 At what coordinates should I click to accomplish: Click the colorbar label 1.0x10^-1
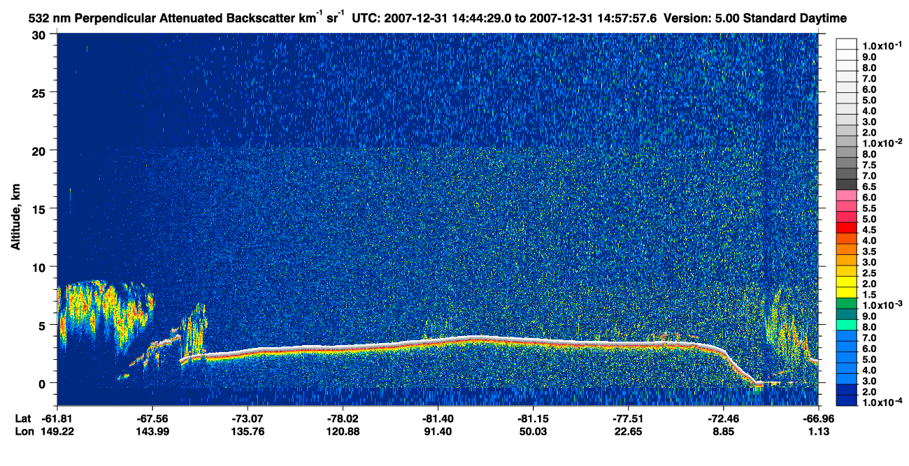pyautogui.click(x=882, y=45)
